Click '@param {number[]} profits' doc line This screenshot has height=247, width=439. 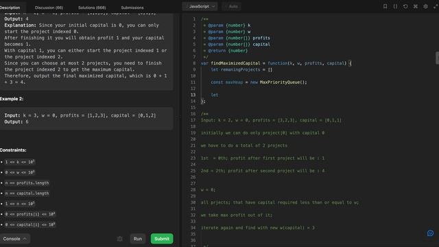237,38
